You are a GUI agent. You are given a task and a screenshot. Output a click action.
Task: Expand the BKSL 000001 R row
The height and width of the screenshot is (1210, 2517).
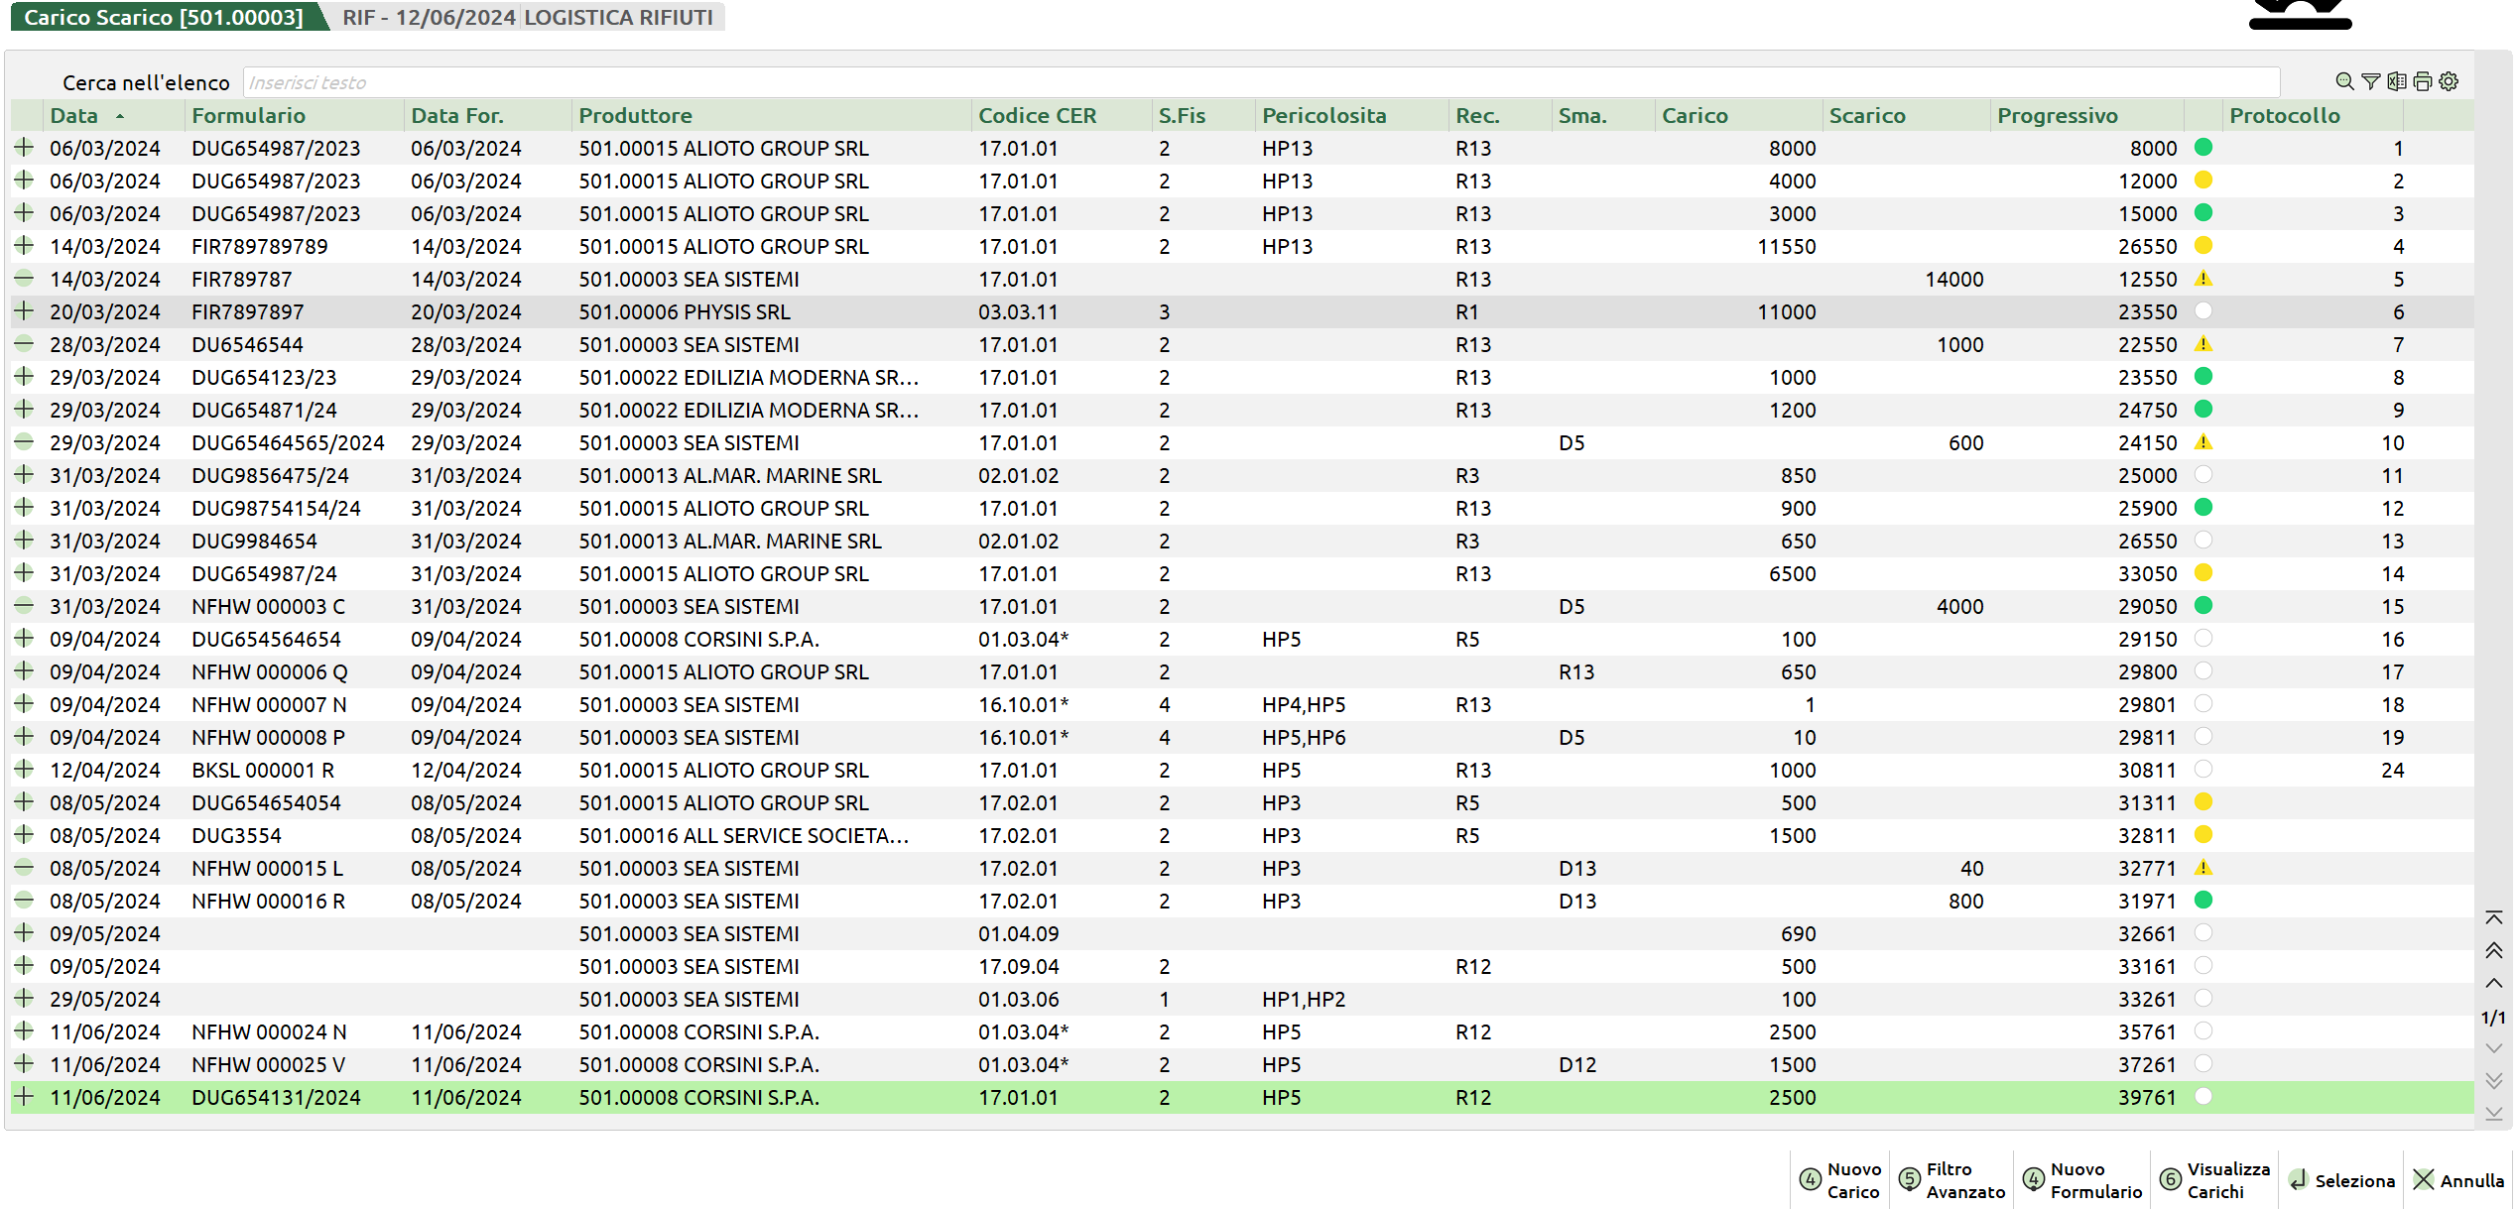coord(24,770)
